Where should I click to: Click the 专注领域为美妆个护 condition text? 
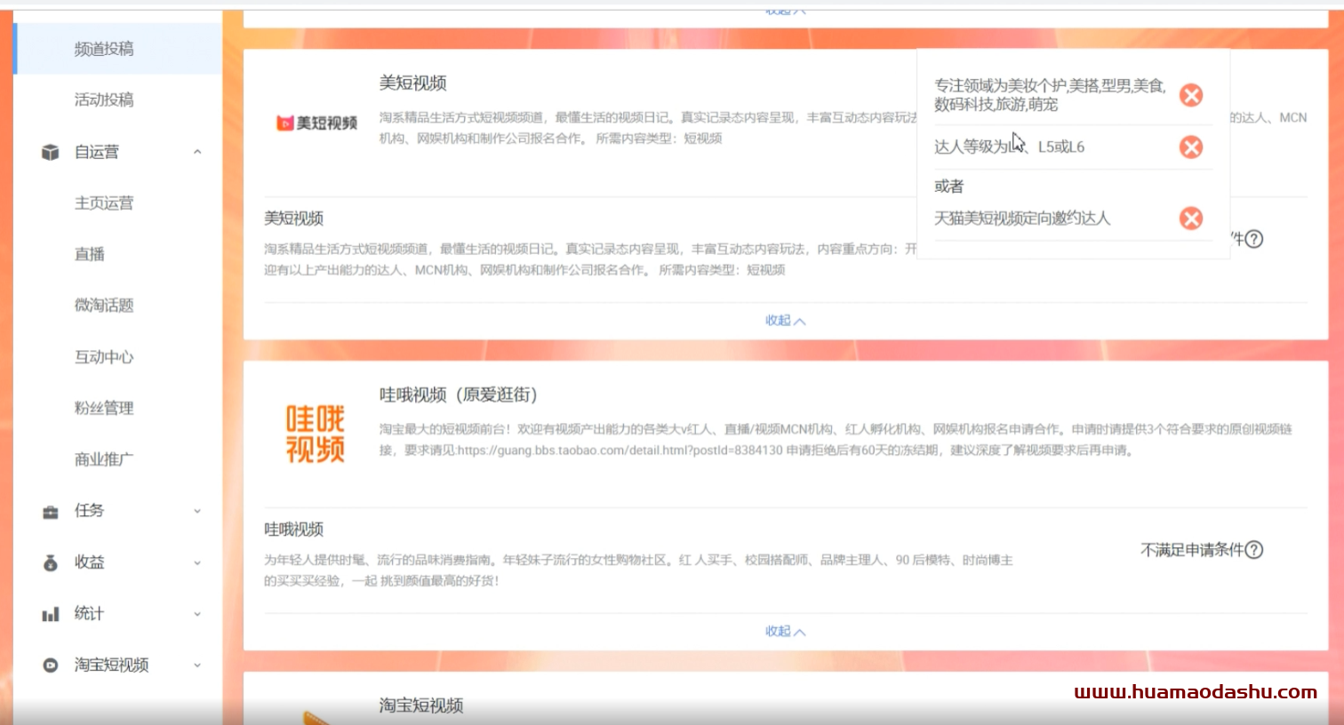click(1050, 95)
